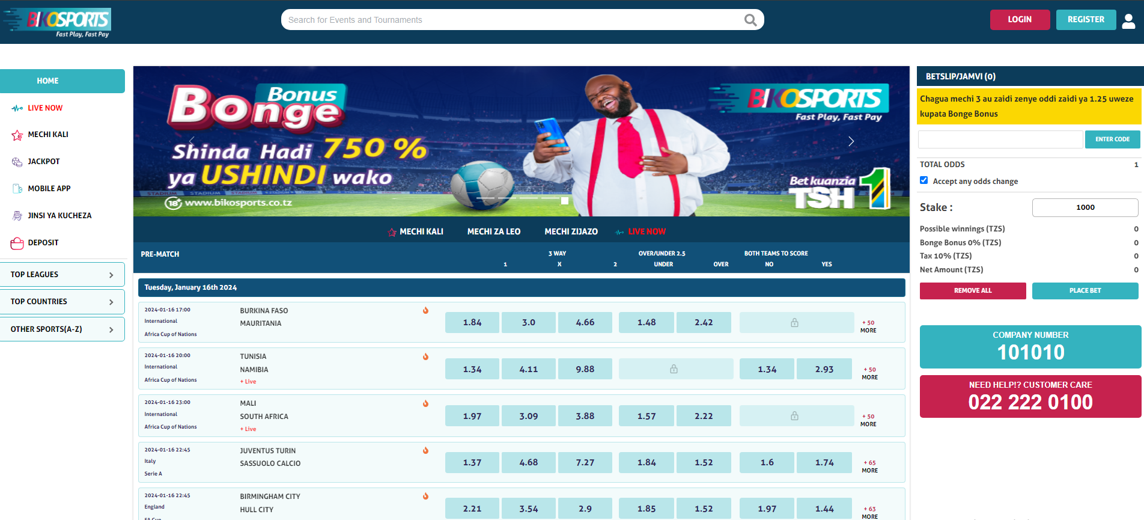Expand Other Sports (A-Z) section
Screen dimensions: 1144x520
[62, 329]
